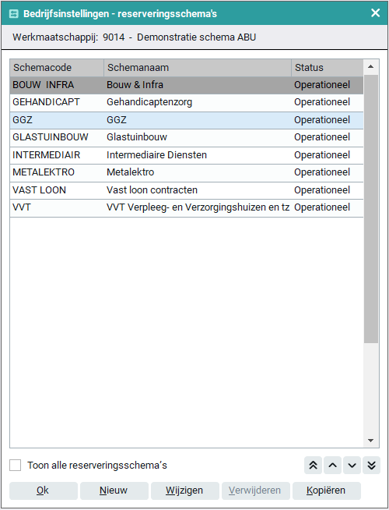389x510 pixels.
Task: Move selected schema down one position
Action: point(352,465)
